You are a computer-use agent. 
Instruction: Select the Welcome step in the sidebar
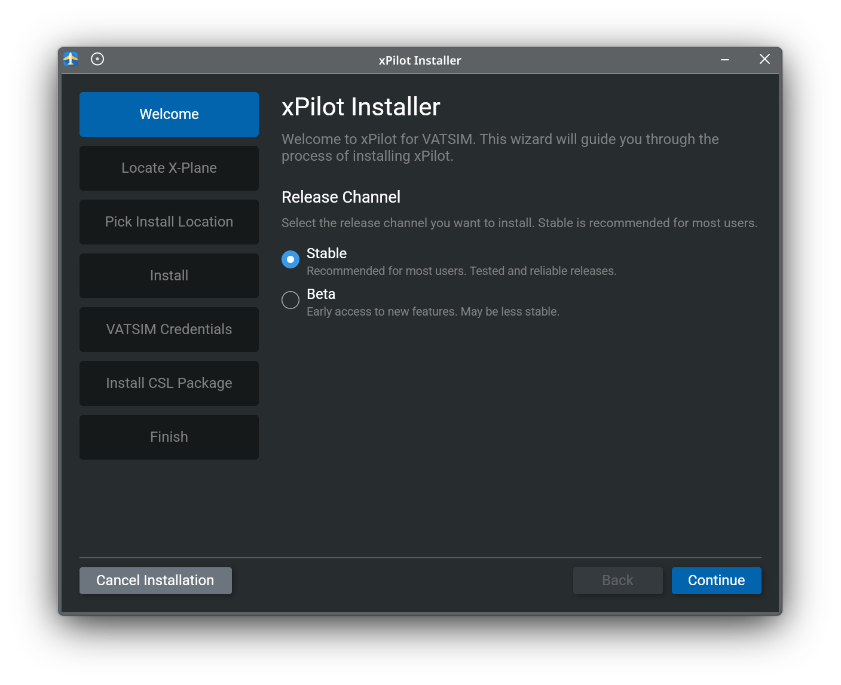169,114
